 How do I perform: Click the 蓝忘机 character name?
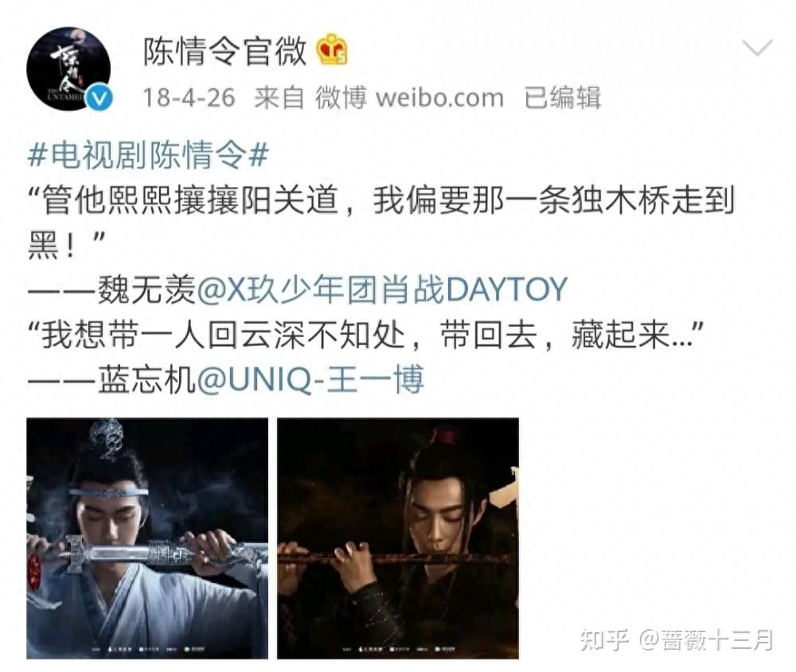(146, 380)
